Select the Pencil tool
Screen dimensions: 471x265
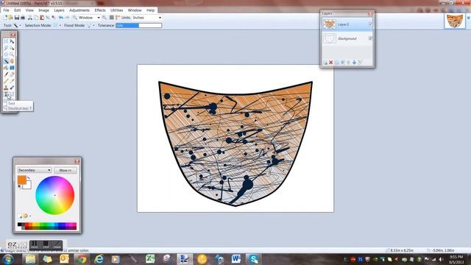tap(6, 81)
